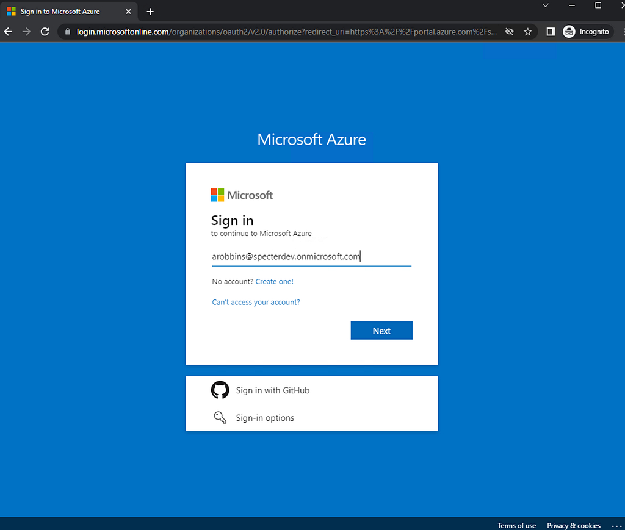Click the Create one! link
The image size is (625, 530).
coord(274,282)
